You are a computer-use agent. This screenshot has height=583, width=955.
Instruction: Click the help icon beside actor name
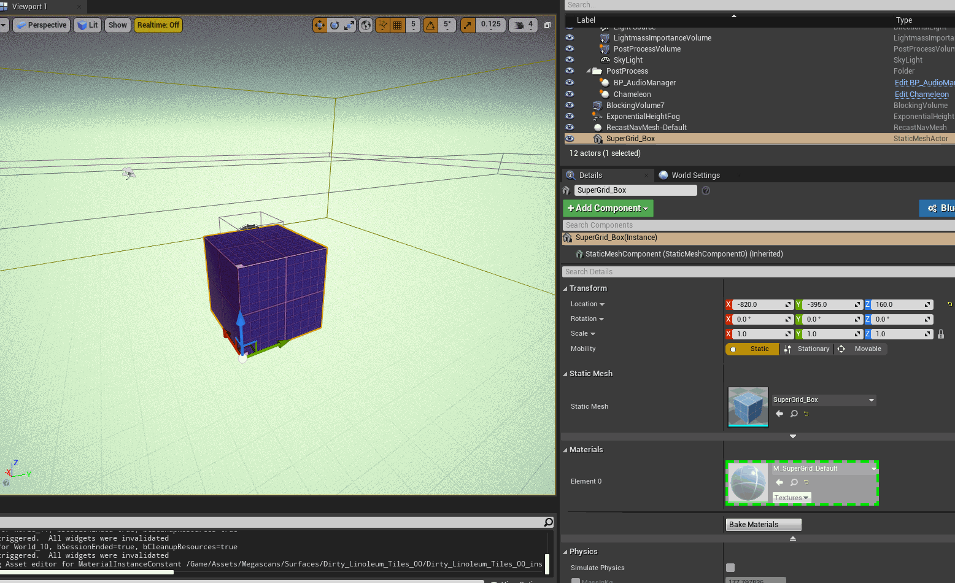(706, 190)
